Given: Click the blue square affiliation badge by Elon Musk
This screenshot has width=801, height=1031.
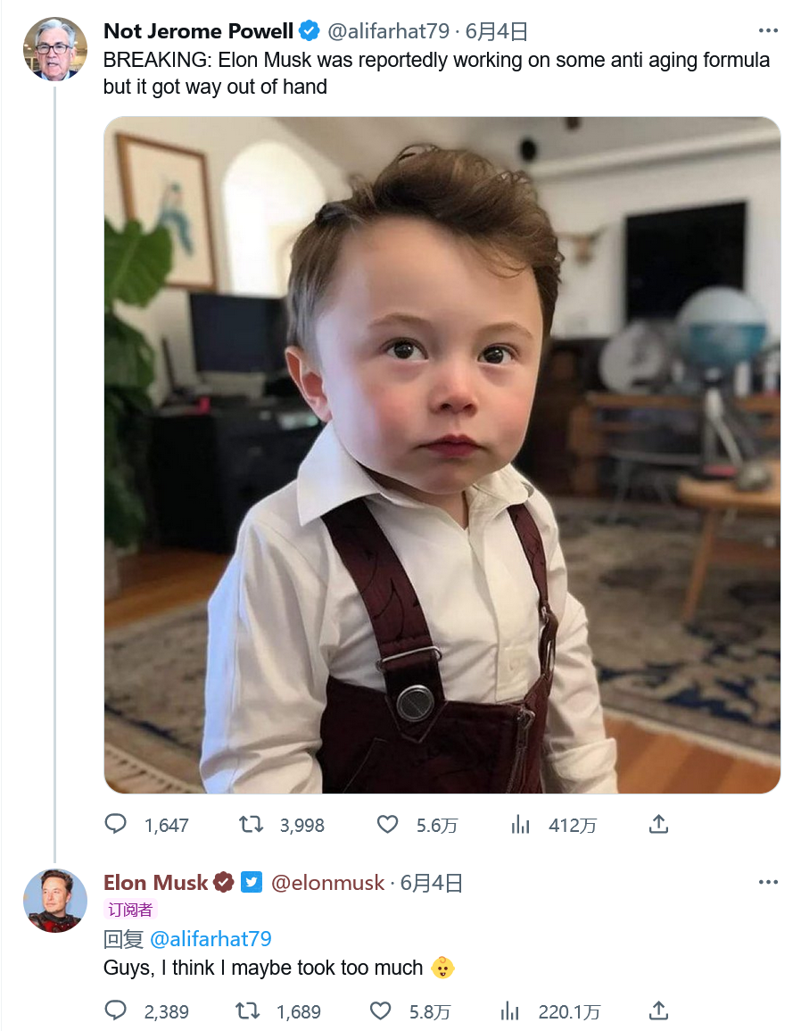Looking at the screenshot, I should 252,883.
